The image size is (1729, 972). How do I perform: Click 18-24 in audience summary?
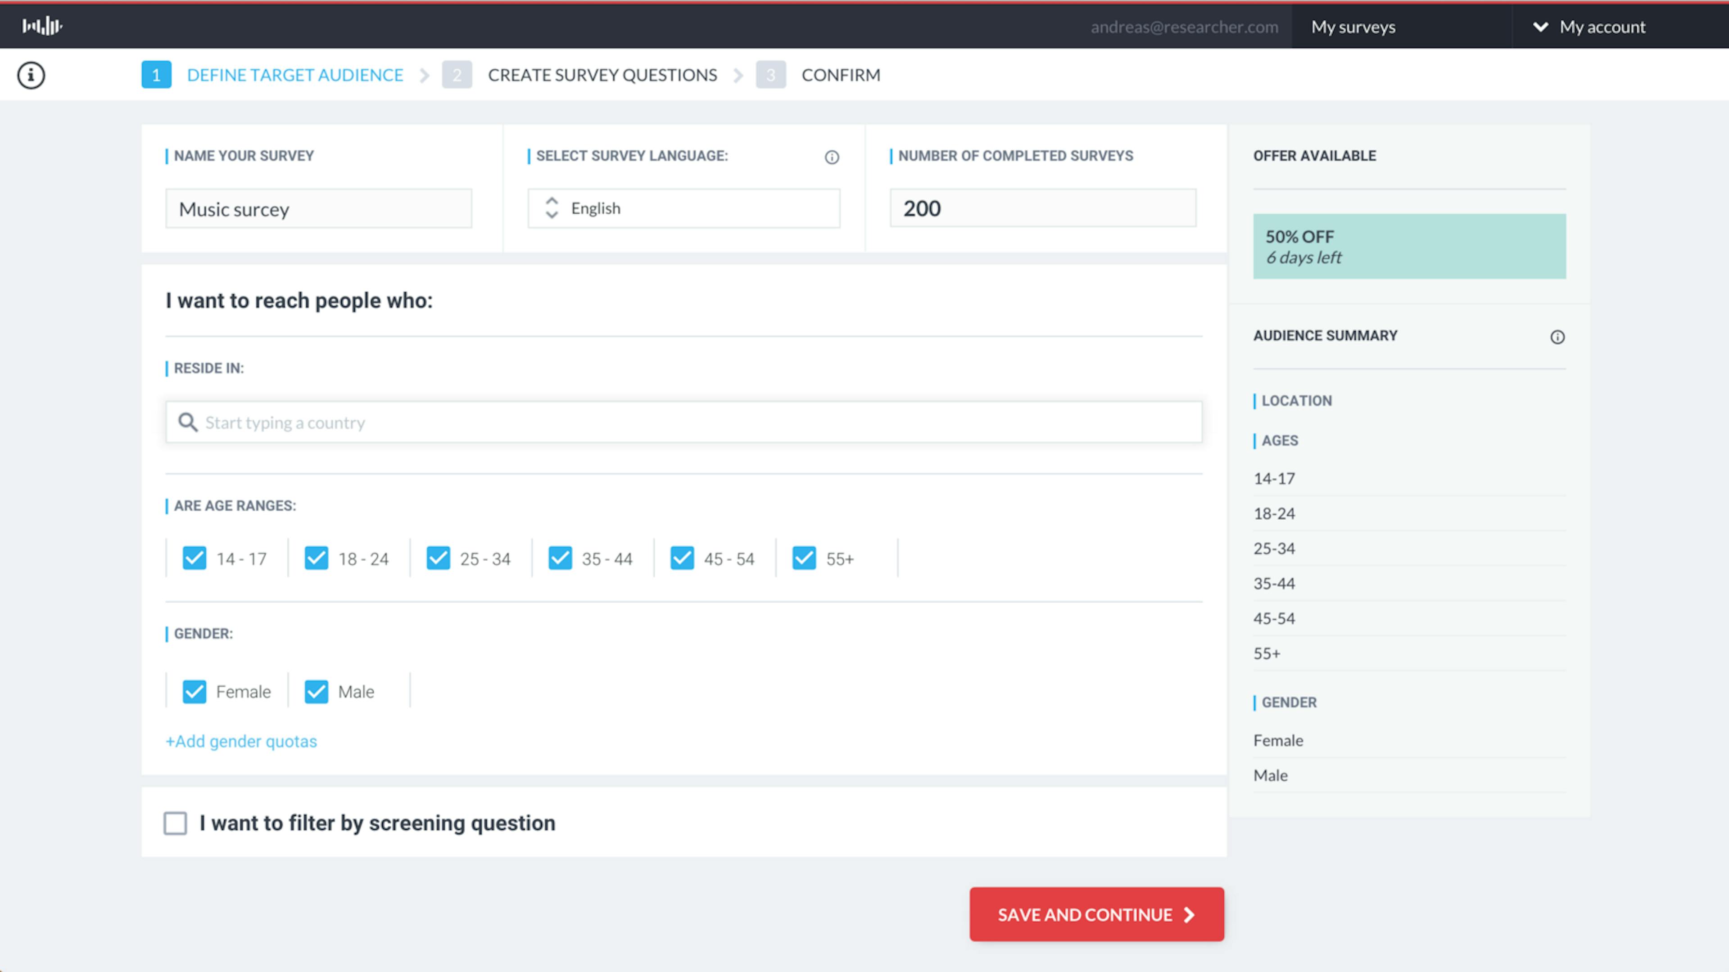pyautogui.click(x=1274, y=513)
